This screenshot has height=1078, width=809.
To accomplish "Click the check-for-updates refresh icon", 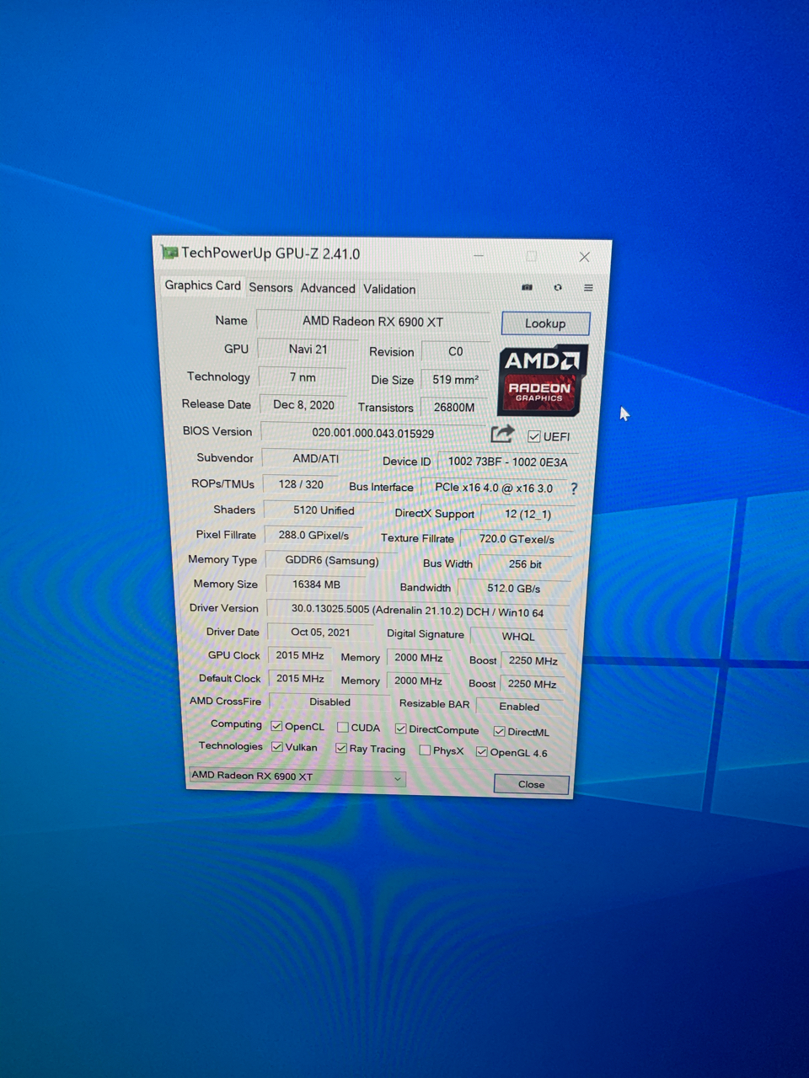I will pyautogui.click(x=558, y=287).
